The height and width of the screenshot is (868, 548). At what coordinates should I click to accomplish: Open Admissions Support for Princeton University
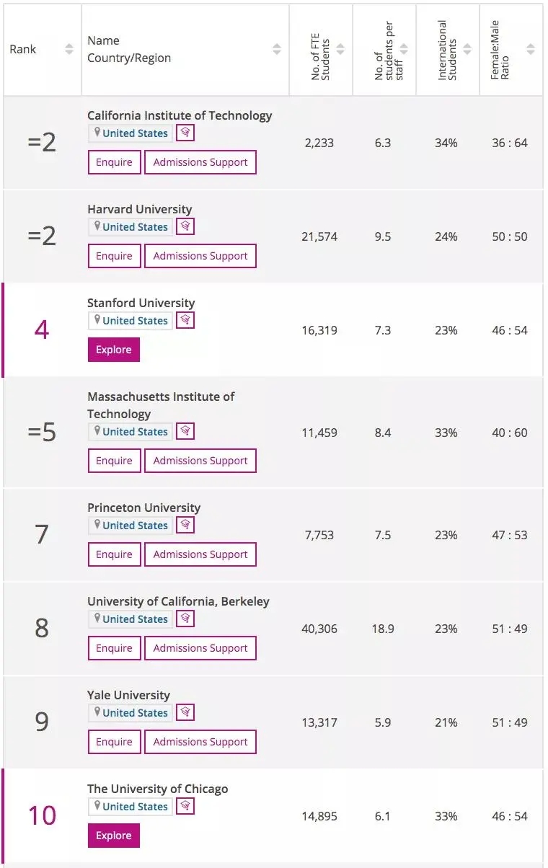[200, 554]
